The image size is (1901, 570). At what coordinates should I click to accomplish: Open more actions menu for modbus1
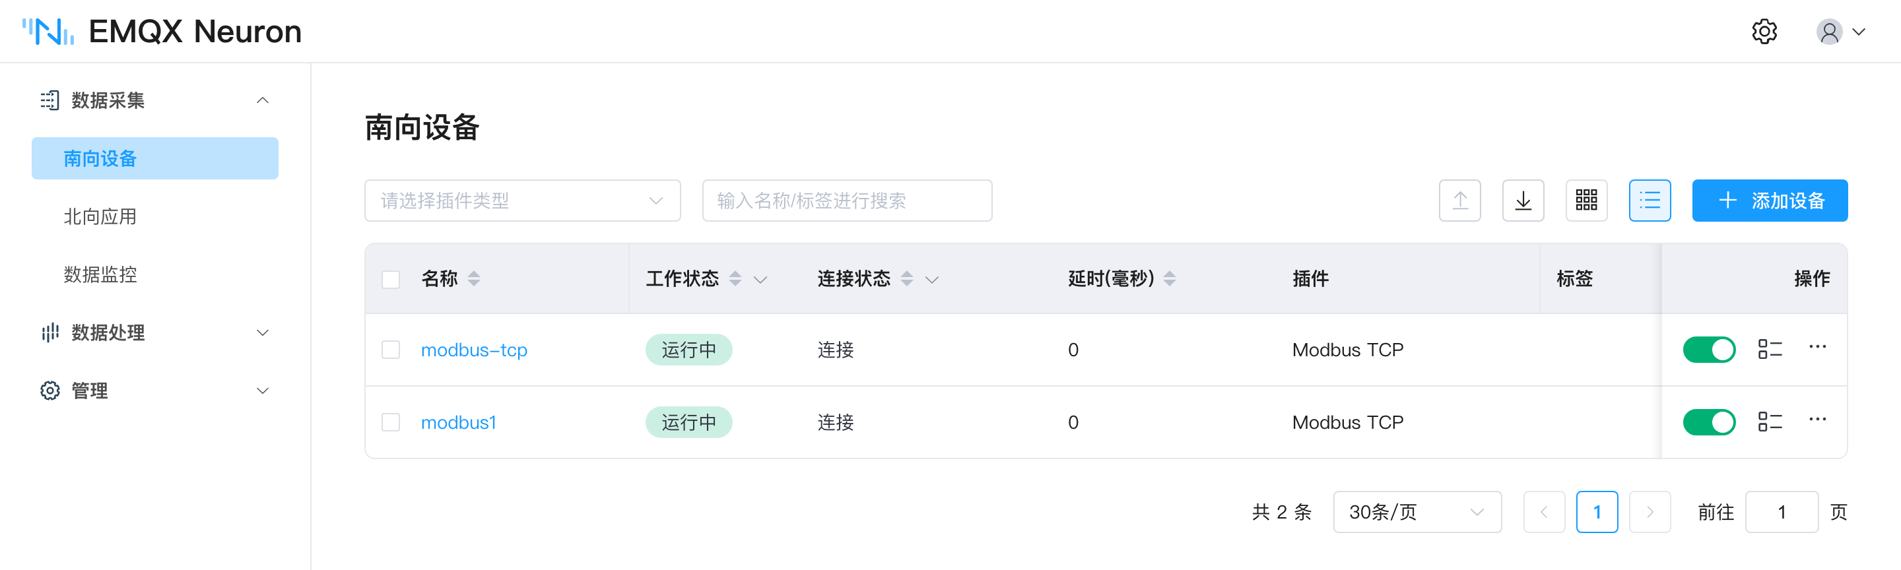[x=1818, y=419]
